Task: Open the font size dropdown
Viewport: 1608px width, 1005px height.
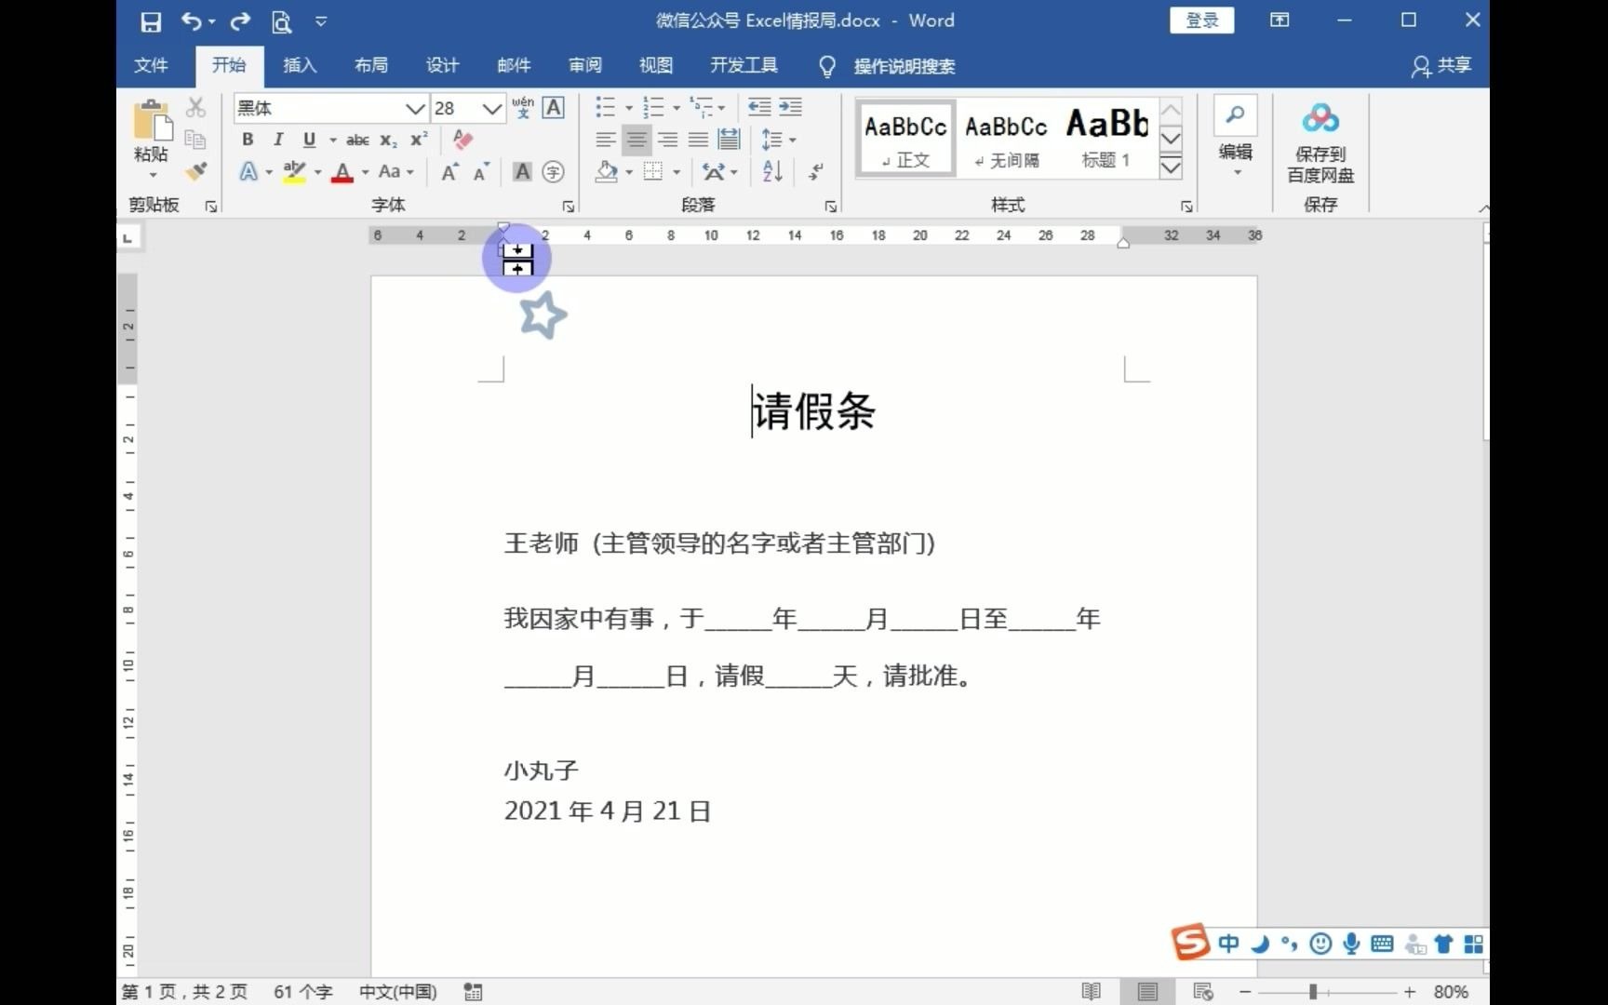Action: coord(493,109)
